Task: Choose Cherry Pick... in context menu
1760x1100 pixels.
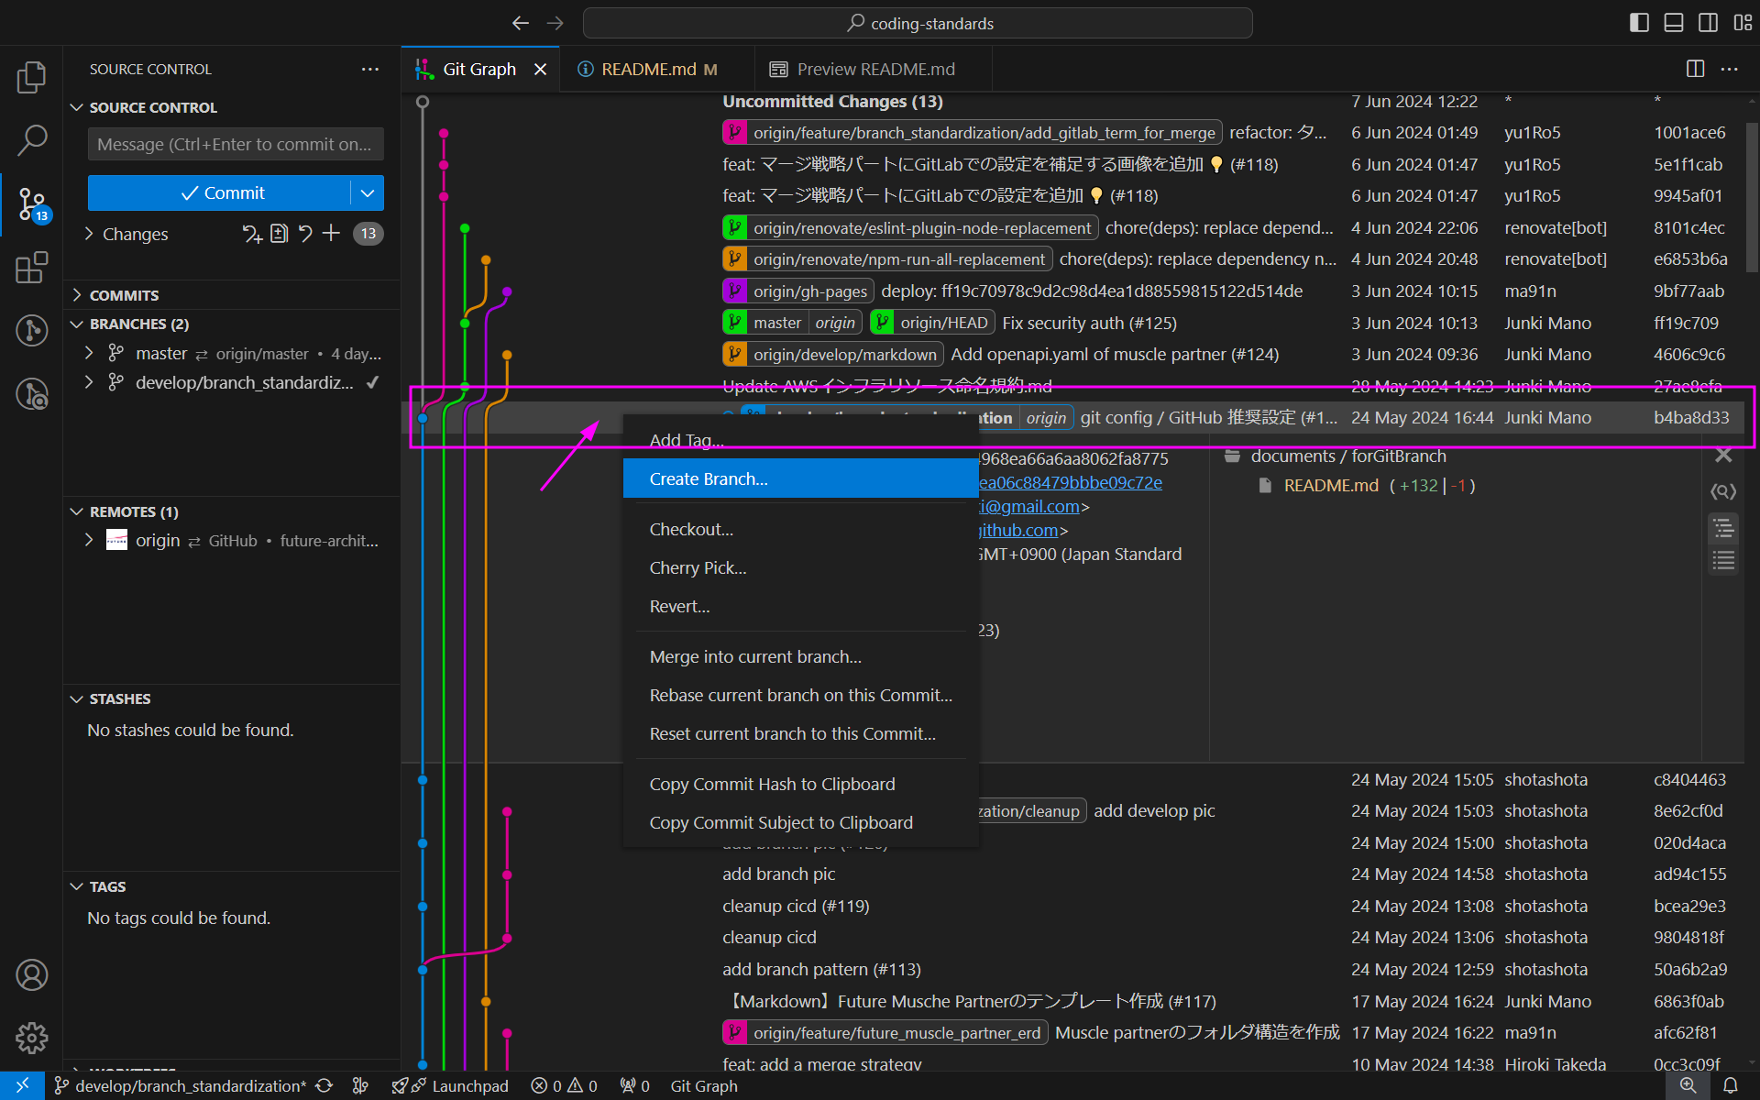Action: 800,568
